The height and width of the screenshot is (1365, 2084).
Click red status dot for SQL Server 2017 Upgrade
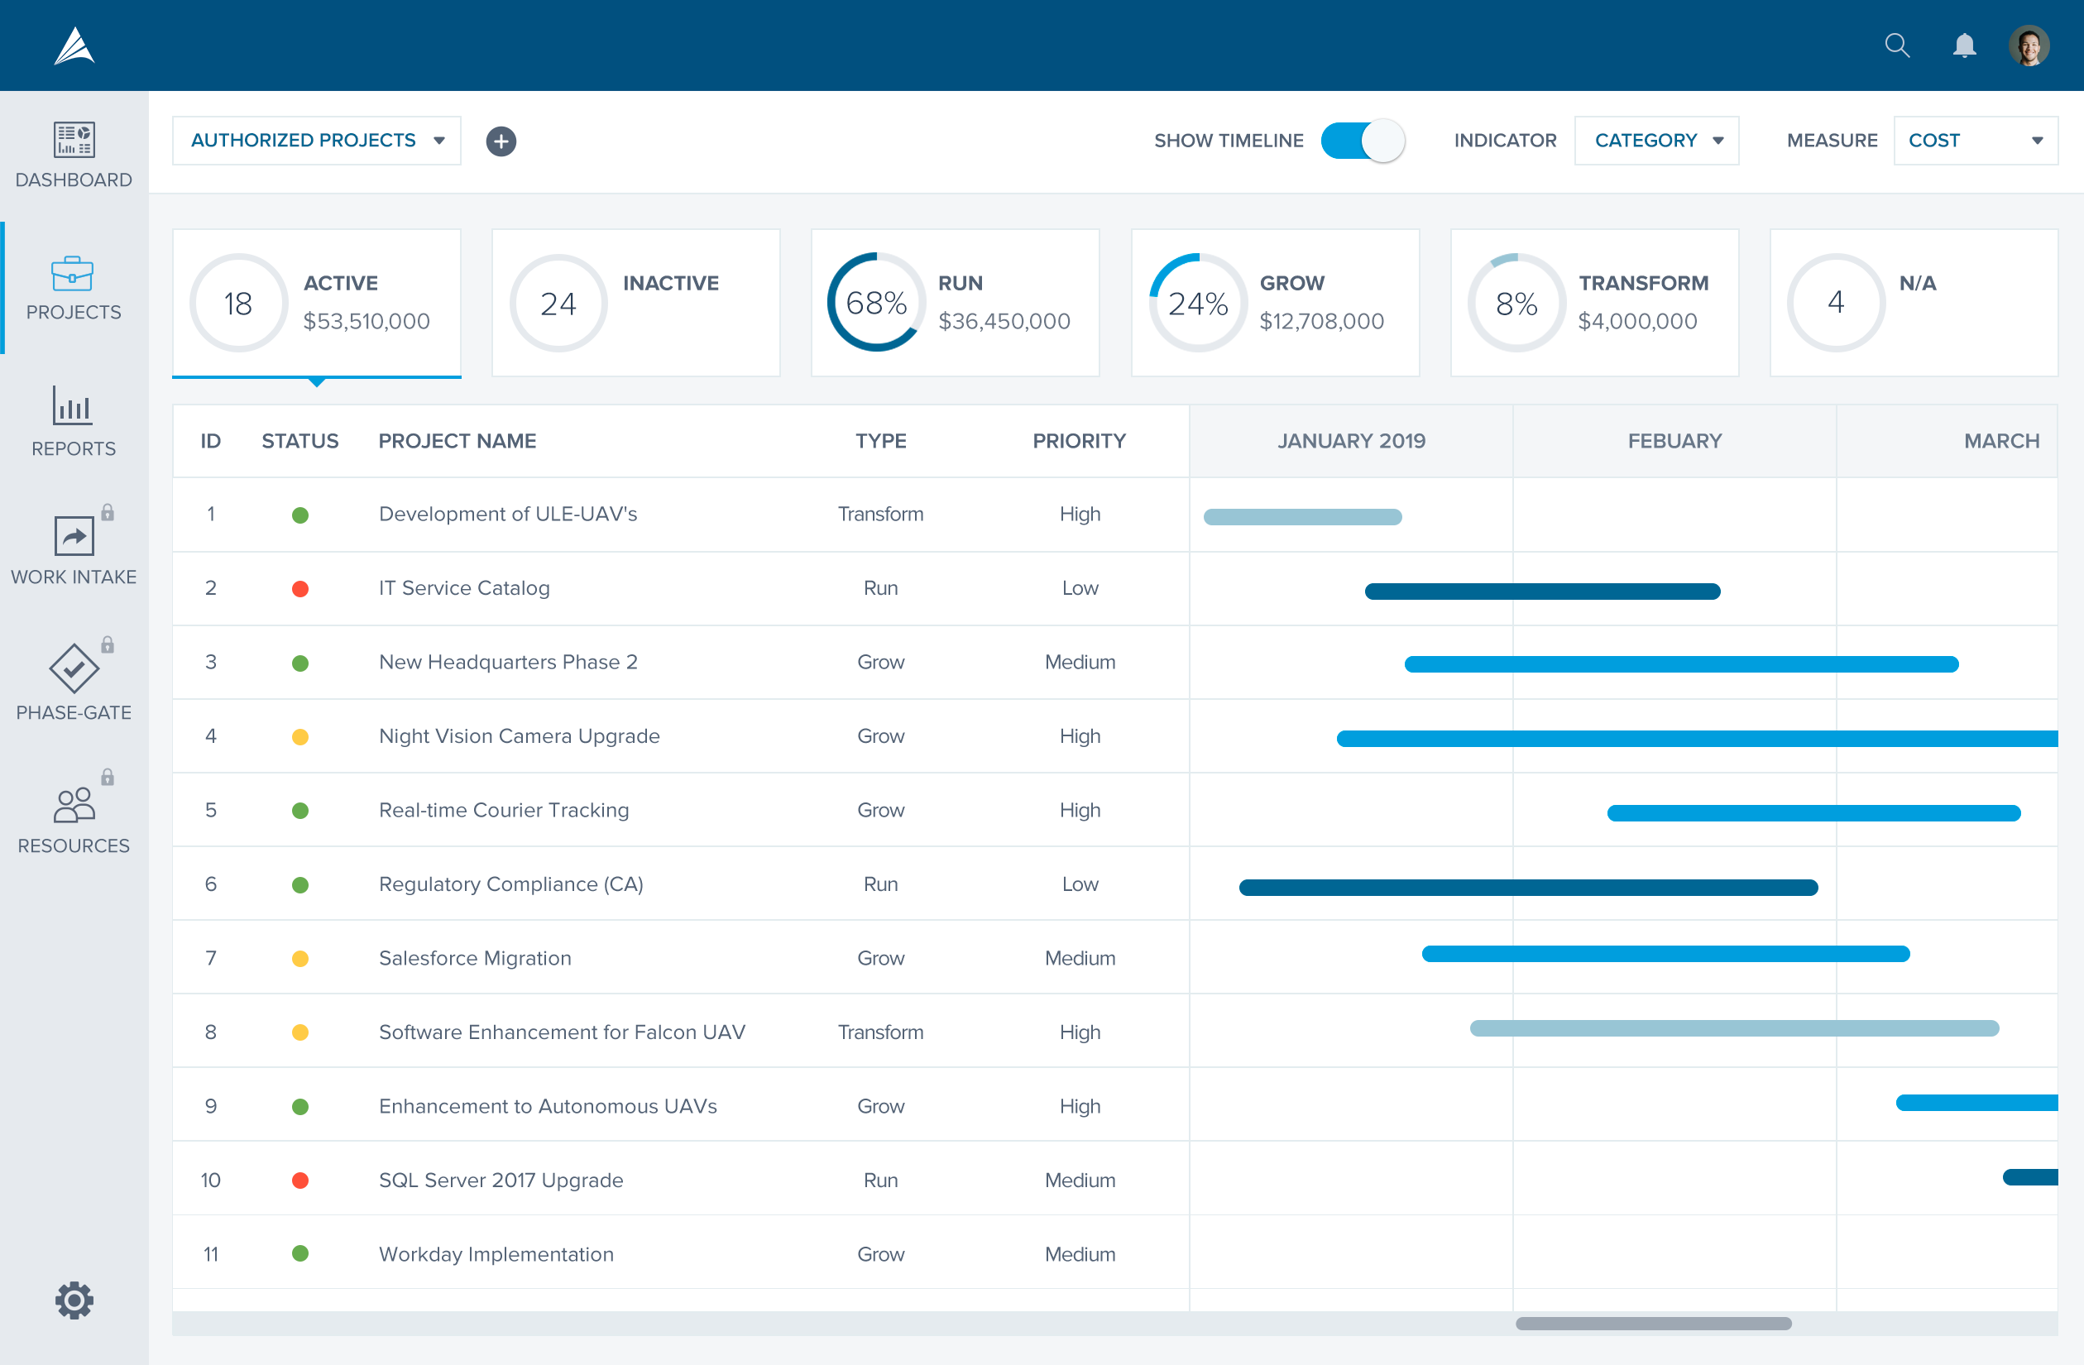click(x=300, y=1181)
